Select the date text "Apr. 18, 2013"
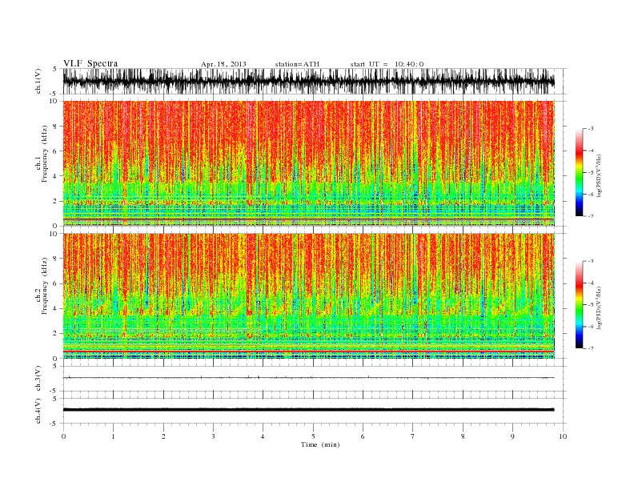The height and width of the screenshot is (490, 634). (223, 64)
